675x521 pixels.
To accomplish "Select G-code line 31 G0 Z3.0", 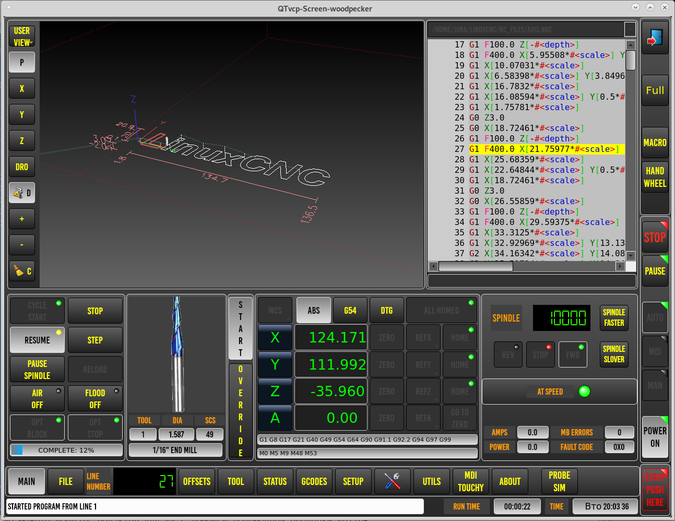I will pyautogui.click(x=526, y=191).
